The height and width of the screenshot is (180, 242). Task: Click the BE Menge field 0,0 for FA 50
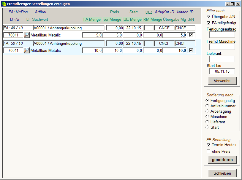(132, 50)
